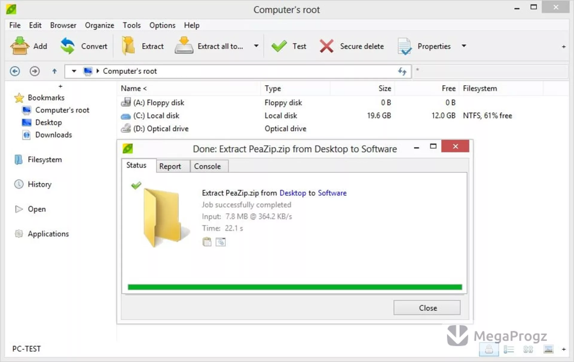Open Applications in sidebar
Image resolution: width=574 pixels, height=362 pixels.
48,234
